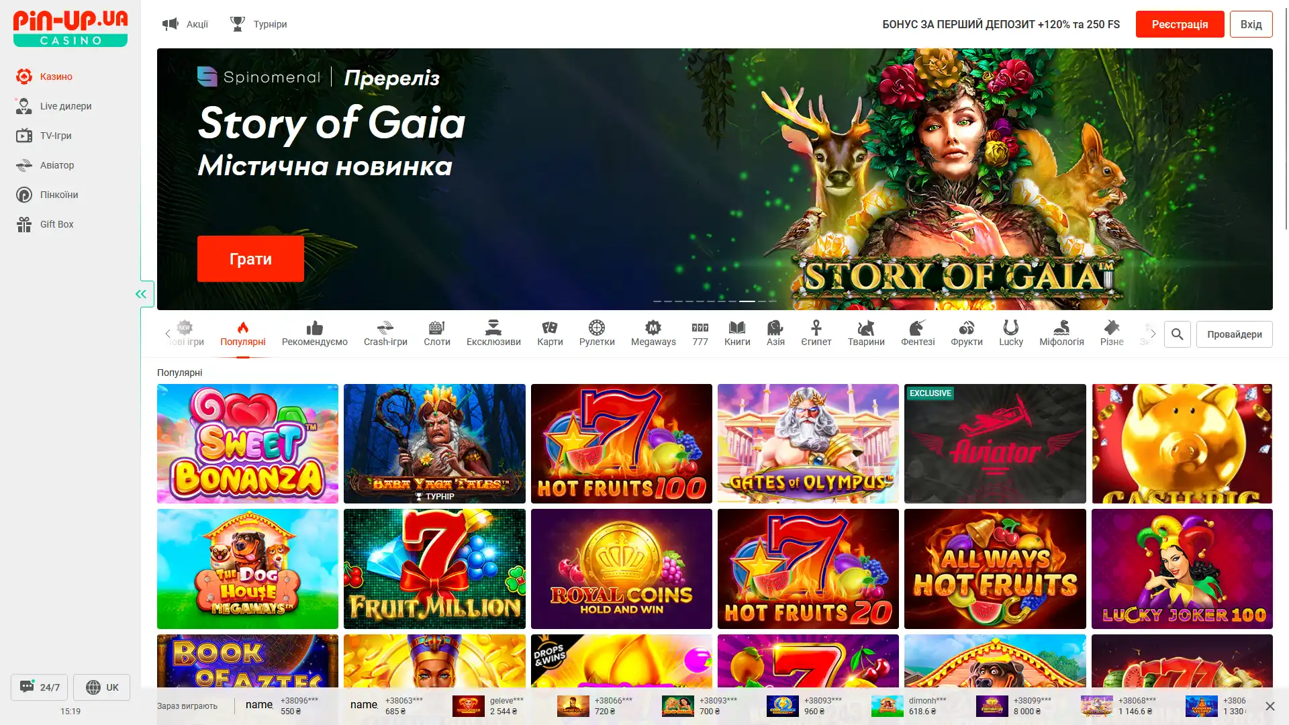1289x725 pixels.
Task: Open the Авіатор plane icon in sidebar
Action: point(24,165)
